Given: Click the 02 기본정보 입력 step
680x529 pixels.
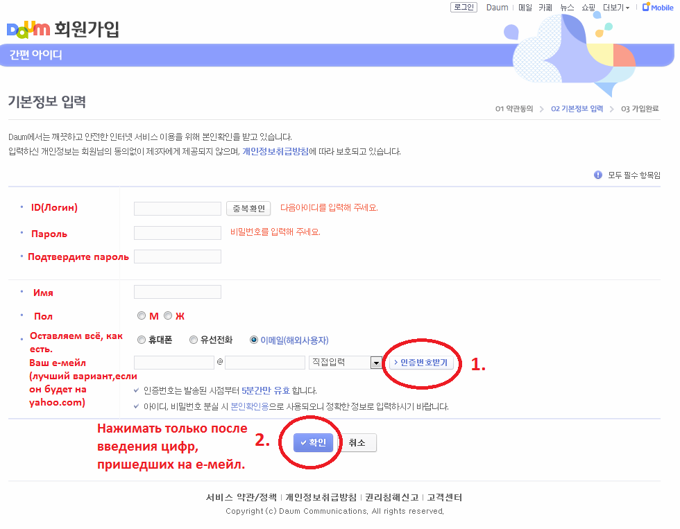Looking at the screenshot, I should (577, 109).
